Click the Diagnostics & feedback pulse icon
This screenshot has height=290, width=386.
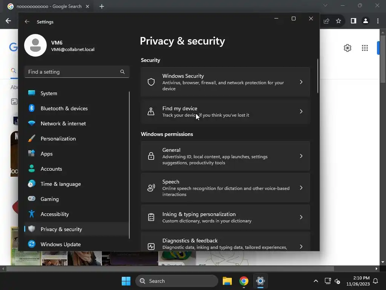click(151, 246)
